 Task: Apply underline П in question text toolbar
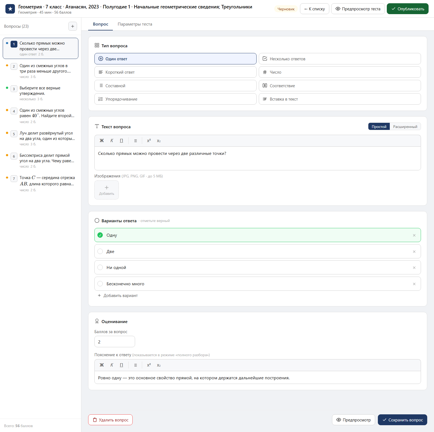tap(122, 141)
